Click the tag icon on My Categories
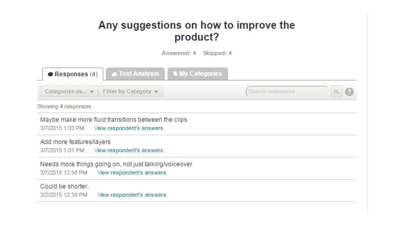Viewport: 408px width, 229px height. (175, 74)
